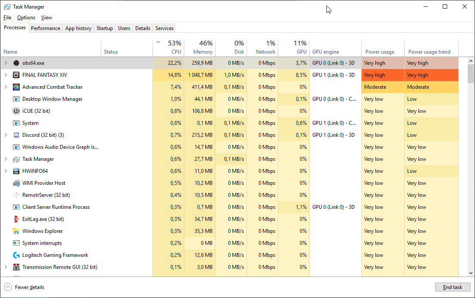Click the Windows Explorer folder icon
This screenshot has width=475, height=298.
pyautogui.click(x=16, y=231)
